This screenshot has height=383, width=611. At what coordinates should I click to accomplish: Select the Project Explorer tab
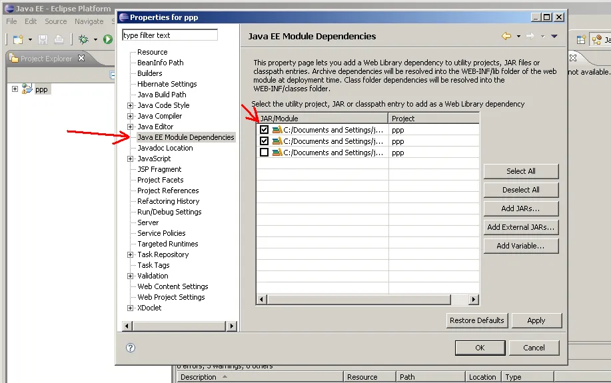pyautogui.click(x=47, y=59)
